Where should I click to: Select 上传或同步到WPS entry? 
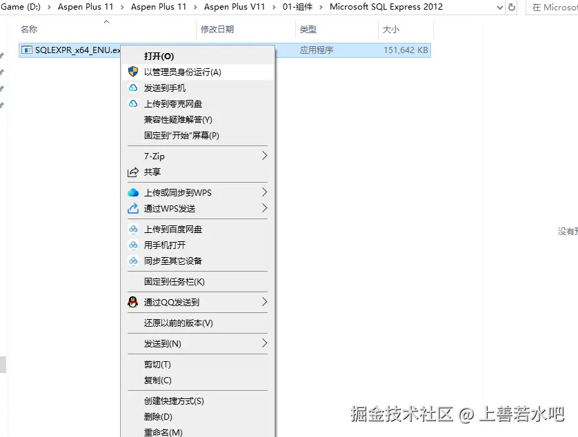click(197, 192)
